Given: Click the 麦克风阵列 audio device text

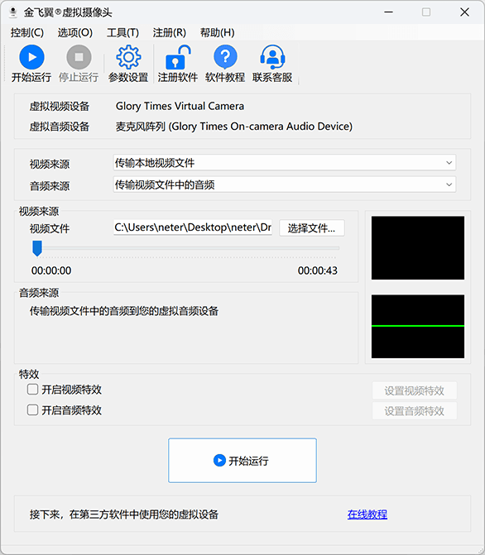Looking at the screenshot, I should 234,127.
